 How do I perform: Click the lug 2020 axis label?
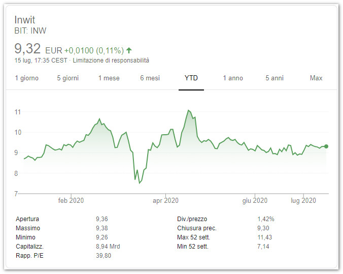(303, 201)
